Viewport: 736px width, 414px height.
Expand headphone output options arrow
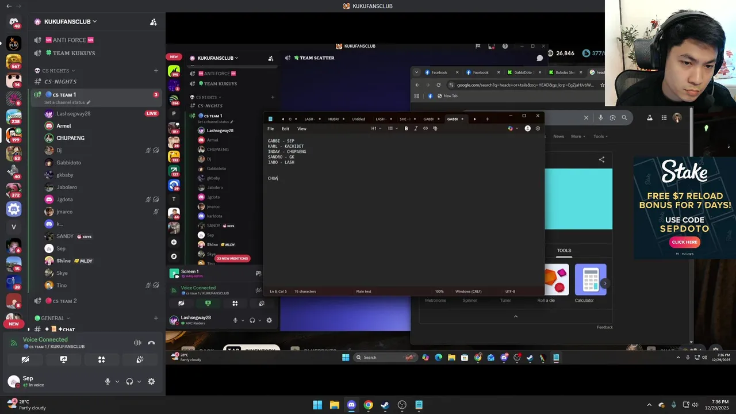coord(139,381)
